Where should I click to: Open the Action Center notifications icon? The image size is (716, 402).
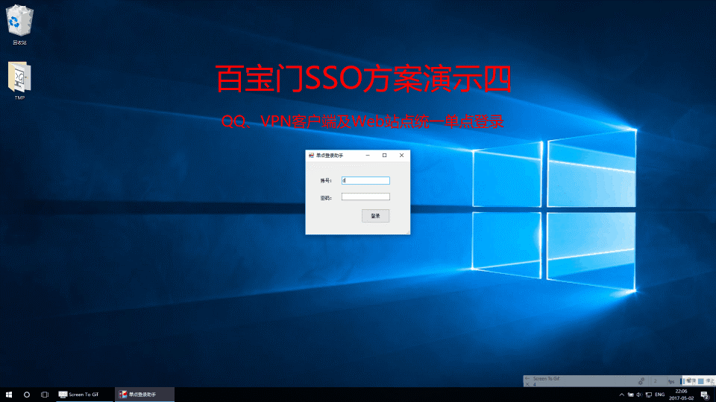coord(706,395)
